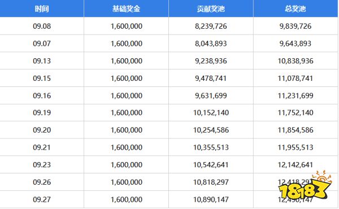Screen dimensions: 339x209
Task: Click the total pool value 9,643,893
Action: 295,43
